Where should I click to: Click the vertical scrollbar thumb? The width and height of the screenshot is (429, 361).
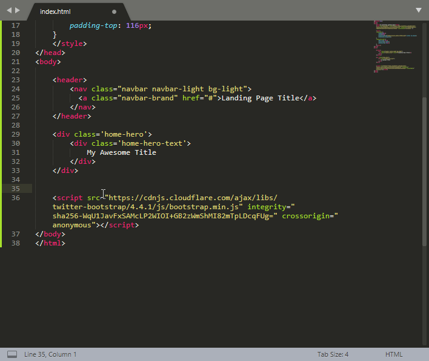(x=424, y=172)
